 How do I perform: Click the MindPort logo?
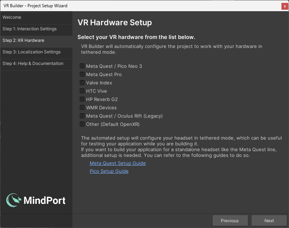click(x=36, y=201)
